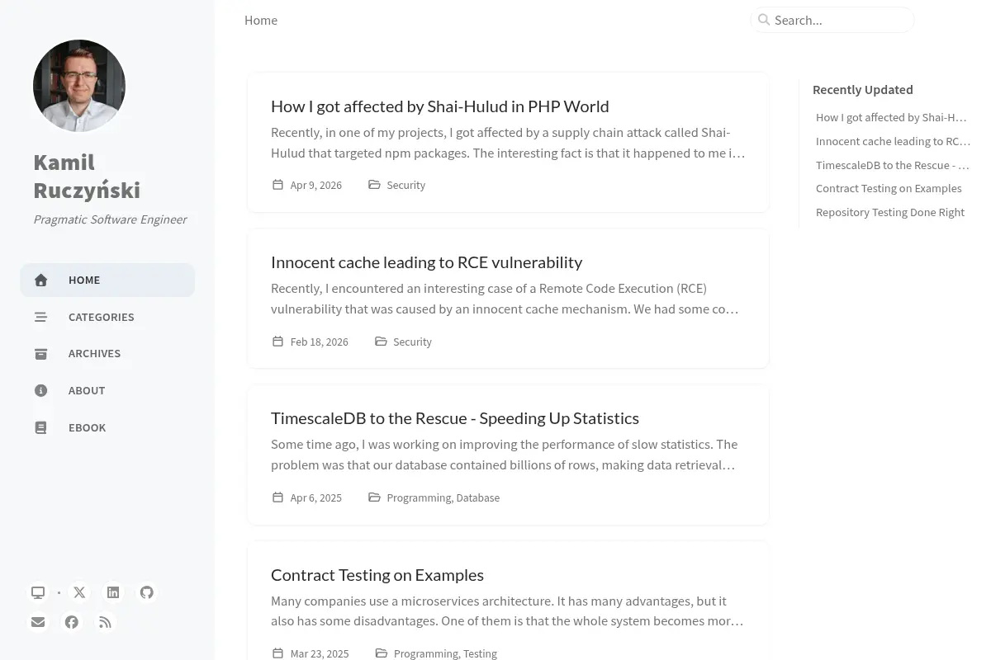Click the book icon next to Ebook
Screen dimensions: 991x660
click(41, 427)
